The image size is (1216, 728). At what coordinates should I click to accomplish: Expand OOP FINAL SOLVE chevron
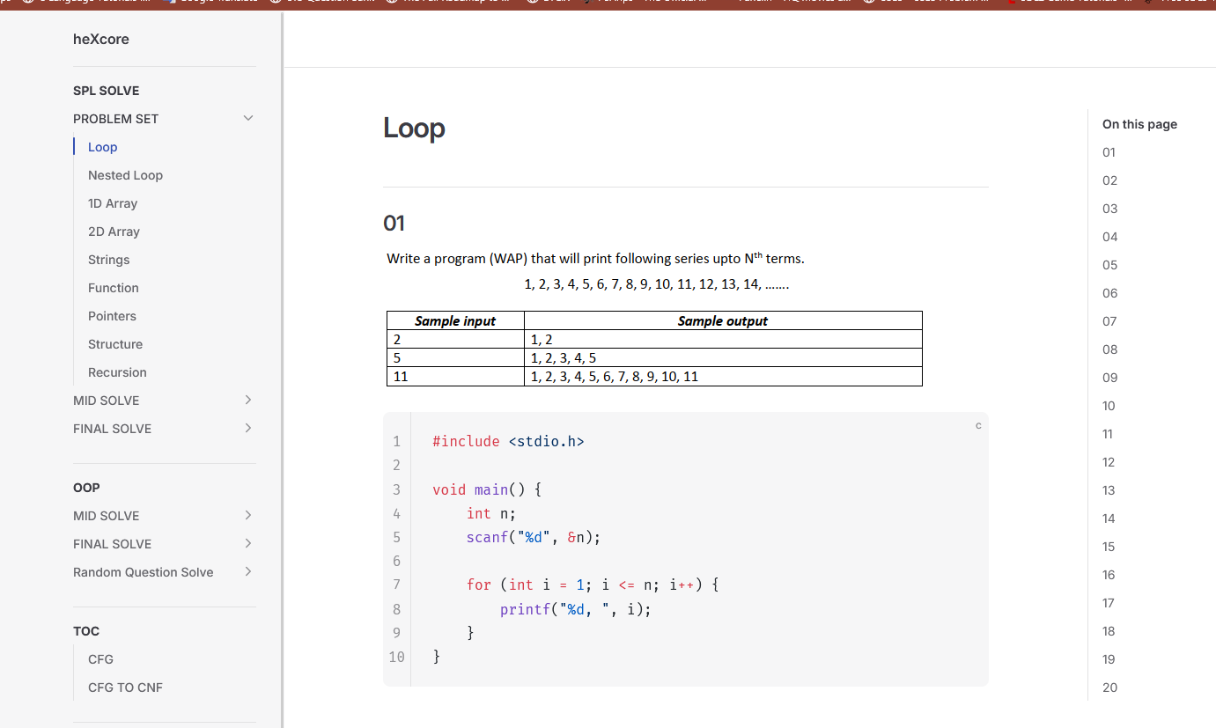(248, 543)
